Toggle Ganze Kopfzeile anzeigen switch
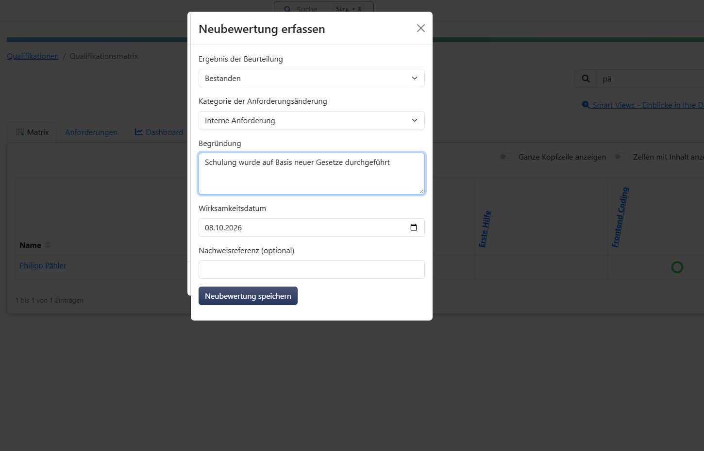The image size is (704, 451). point(506,157)
